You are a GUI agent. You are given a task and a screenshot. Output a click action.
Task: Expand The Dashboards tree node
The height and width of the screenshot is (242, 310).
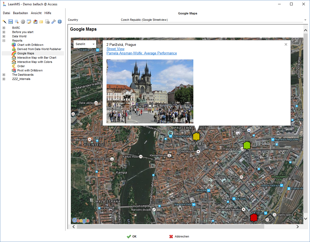4,75
